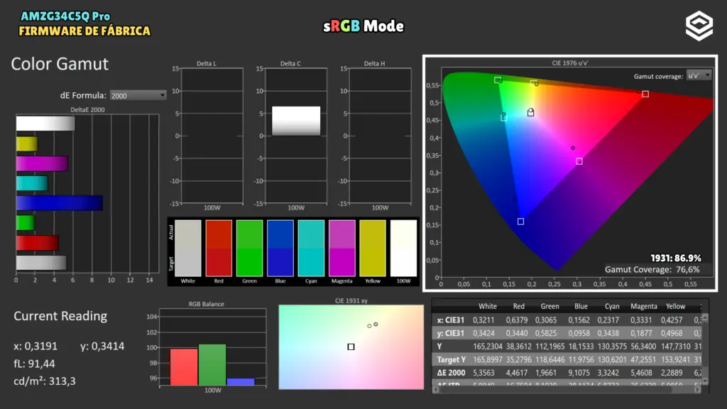Click the Blue column header in the data table

click(581, 307)
